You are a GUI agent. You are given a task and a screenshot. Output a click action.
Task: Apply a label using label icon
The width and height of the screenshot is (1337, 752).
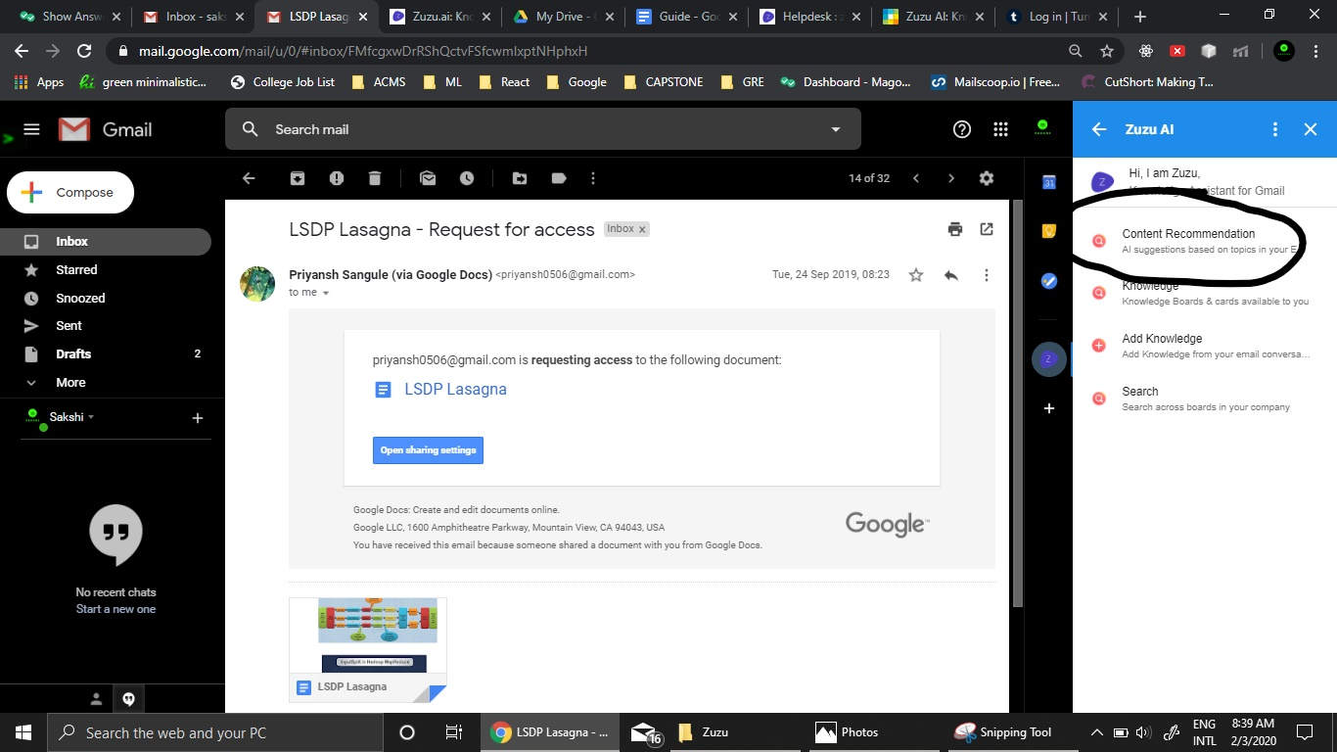[559, 178]
